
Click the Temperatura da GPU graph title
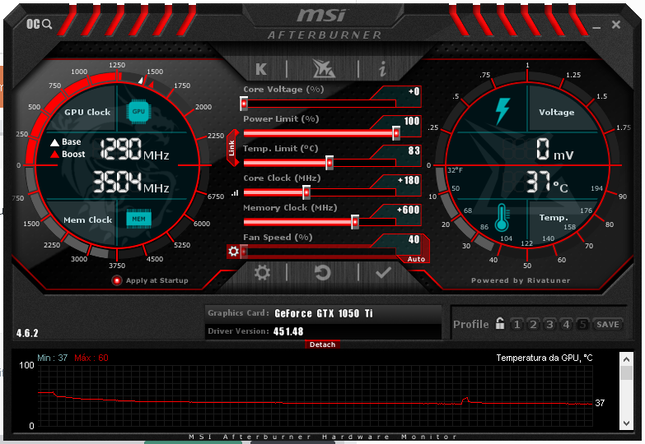tap(545, 358)
